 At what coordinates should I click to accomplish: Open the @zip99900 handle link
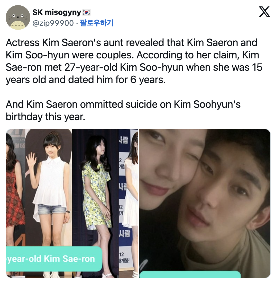coord(53,23)
